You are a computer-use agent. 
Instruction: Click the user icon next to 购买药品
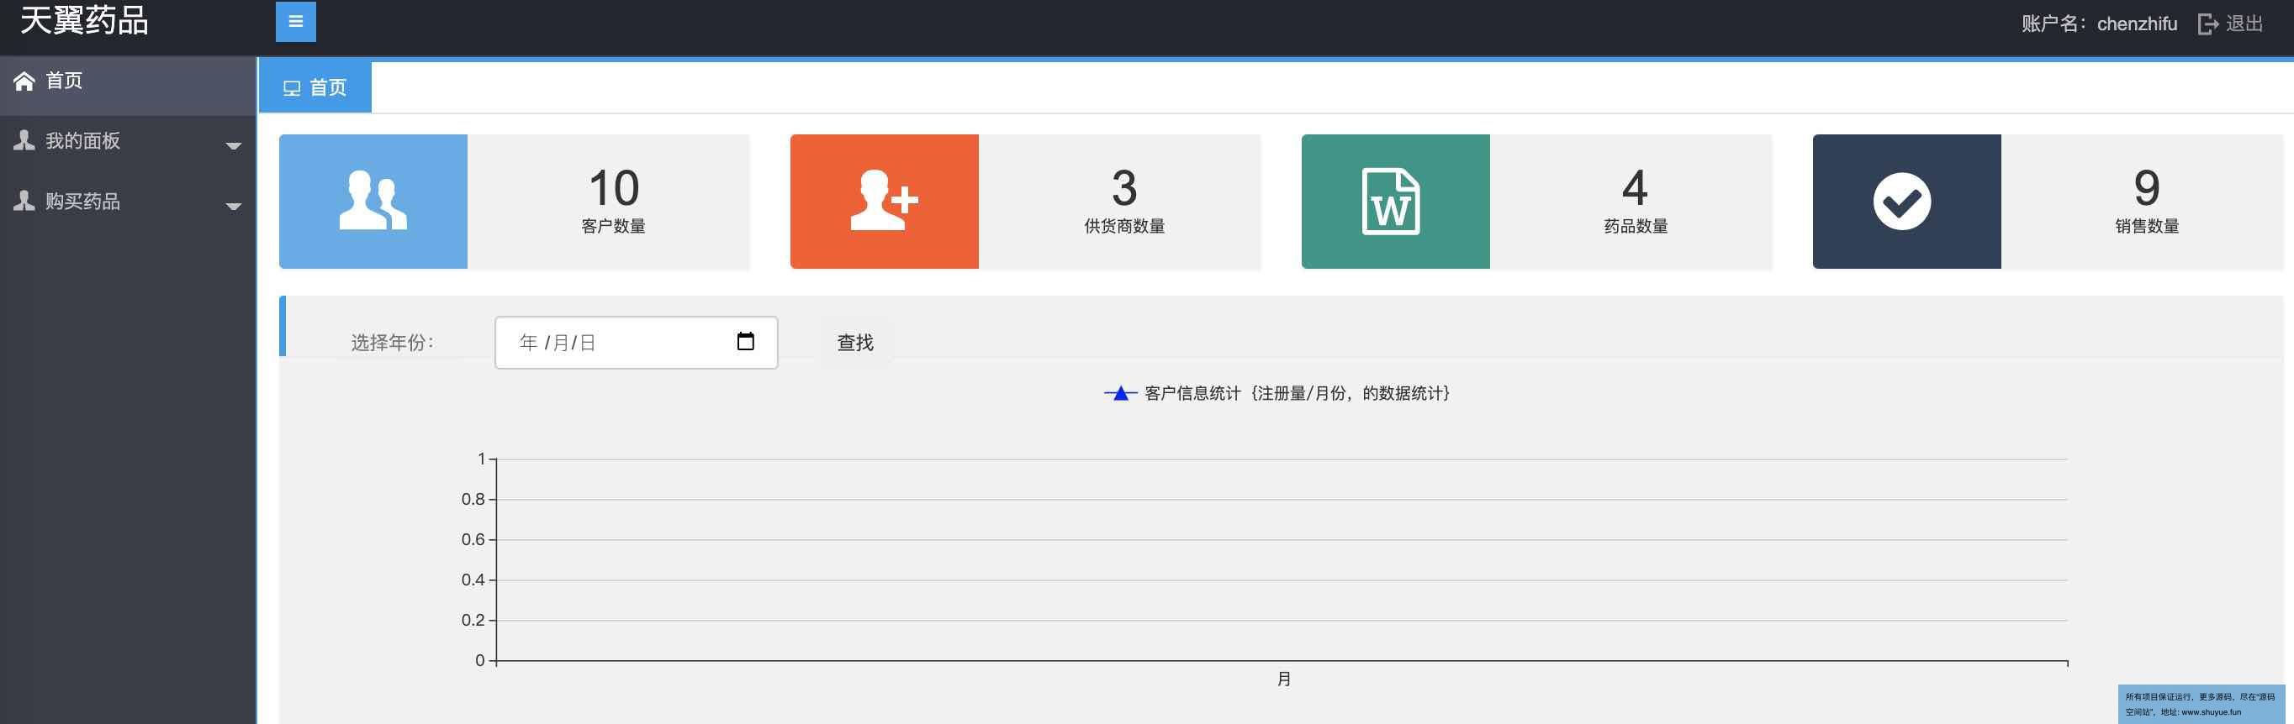coord(24,201)
